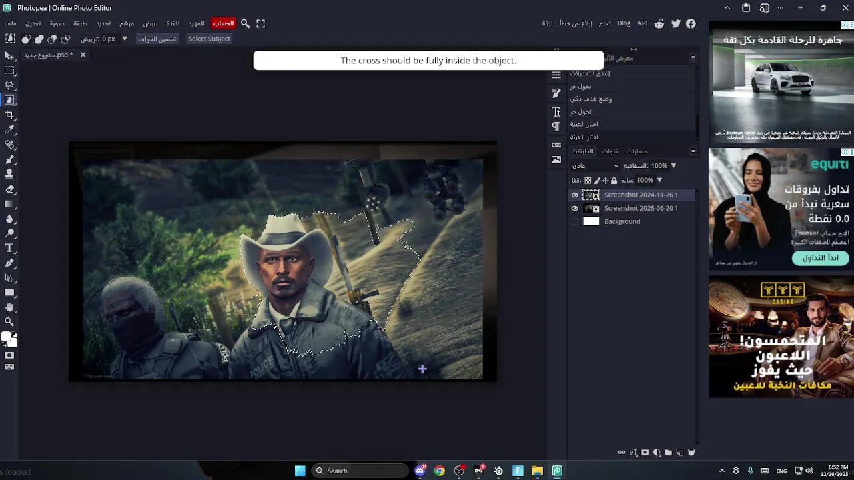
Task: Open the Layers panel menu
Action: [693, 151]
